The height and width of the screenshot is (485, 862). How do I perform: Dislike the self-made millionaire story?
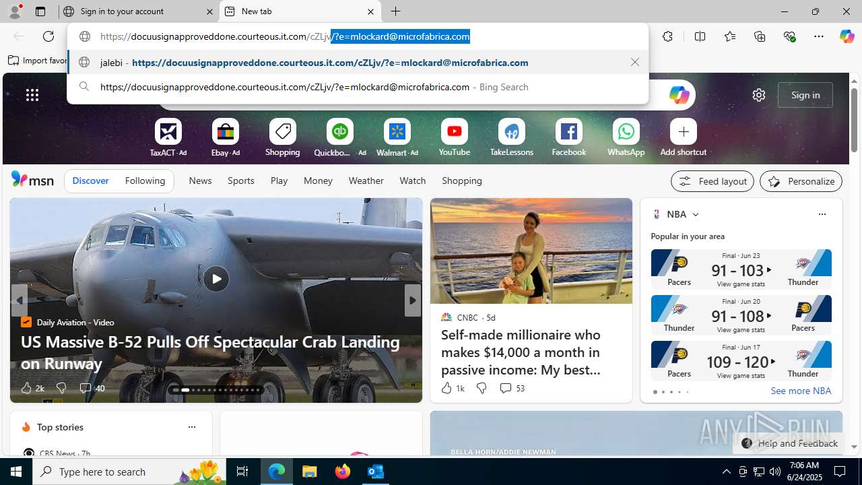(481, 388)
